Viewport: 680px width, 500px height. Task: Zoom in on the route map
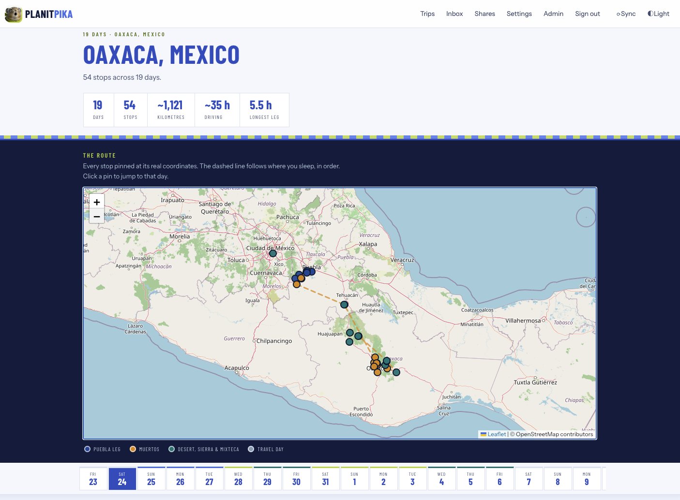[97, 202]
